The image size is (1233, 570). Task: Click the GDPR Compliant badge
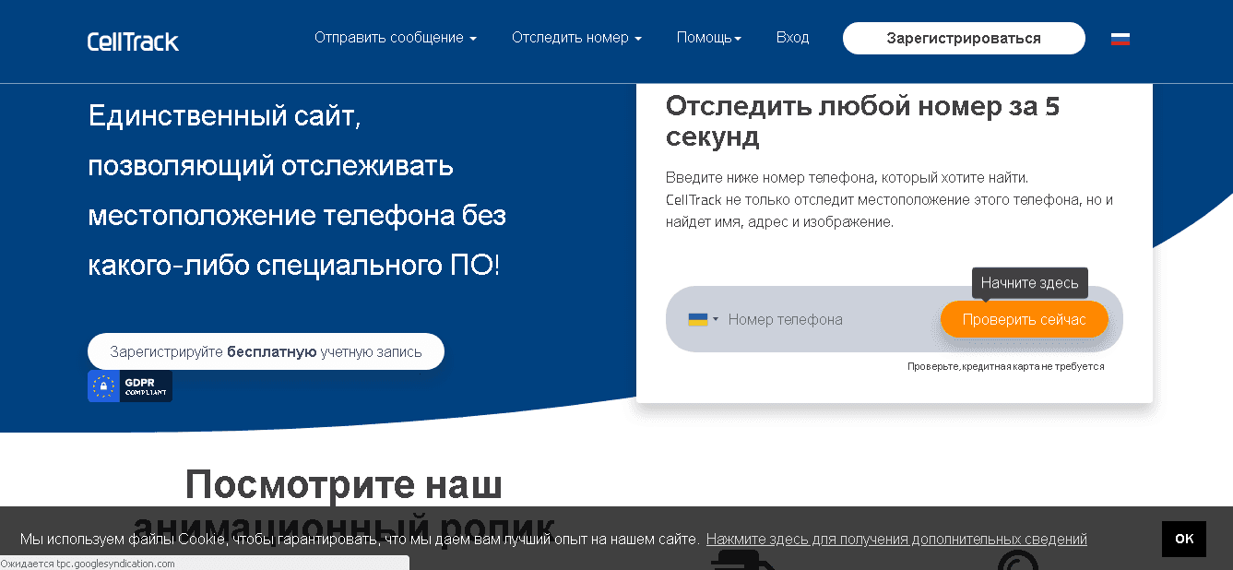tap(130, 386)
